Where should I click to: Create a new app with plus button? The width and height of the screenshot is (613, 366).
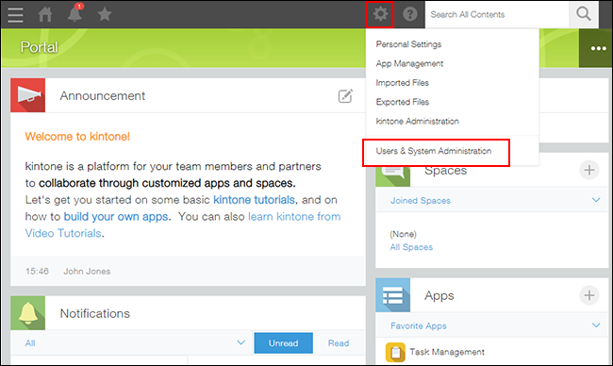click(x=589, y=295)
